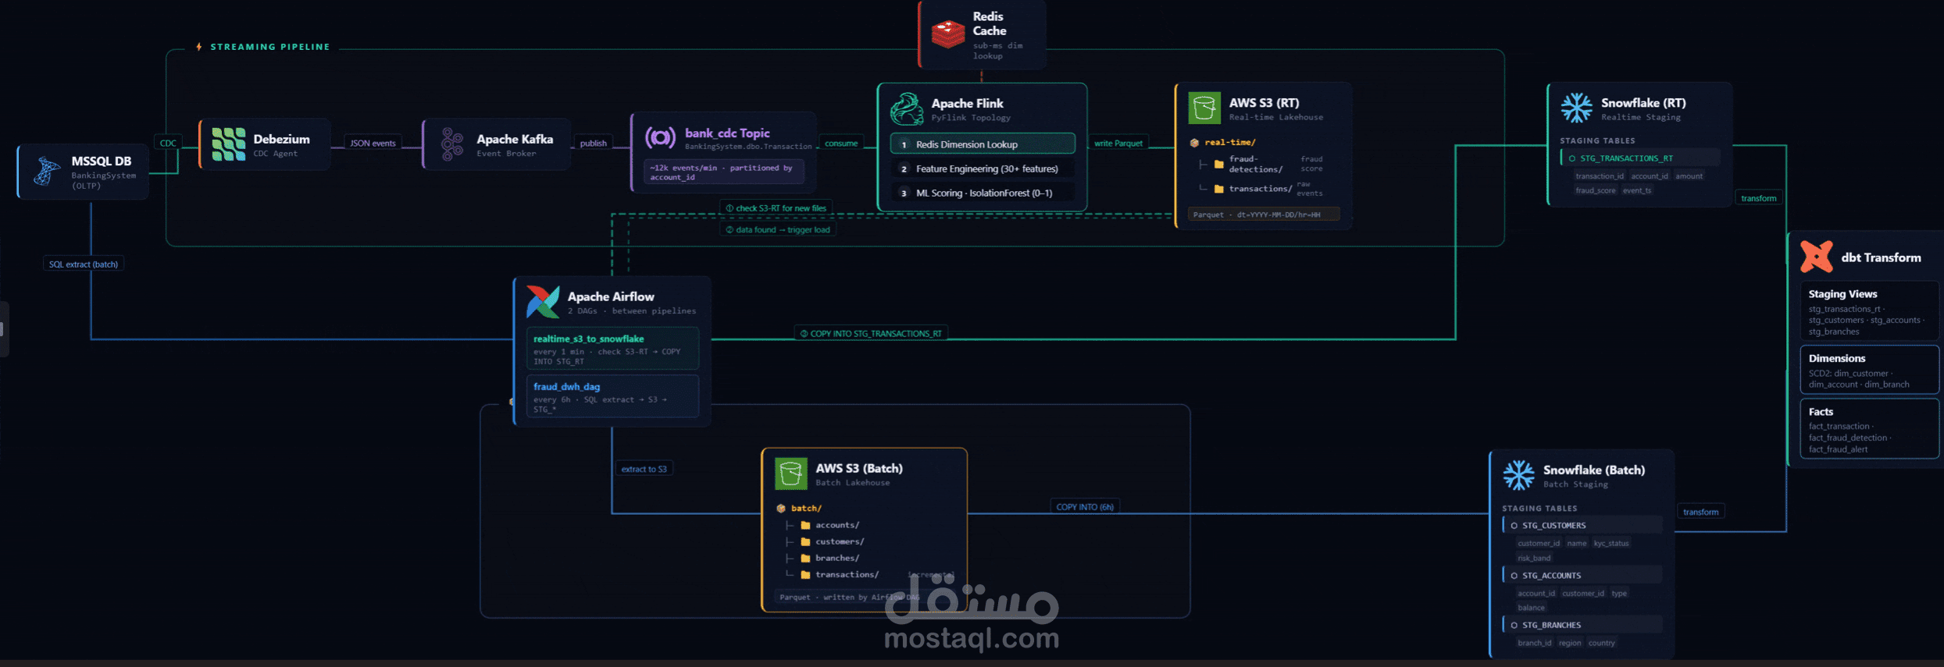1944x667 pixels.
Task: Click the consume edge label
Action: 841,143
